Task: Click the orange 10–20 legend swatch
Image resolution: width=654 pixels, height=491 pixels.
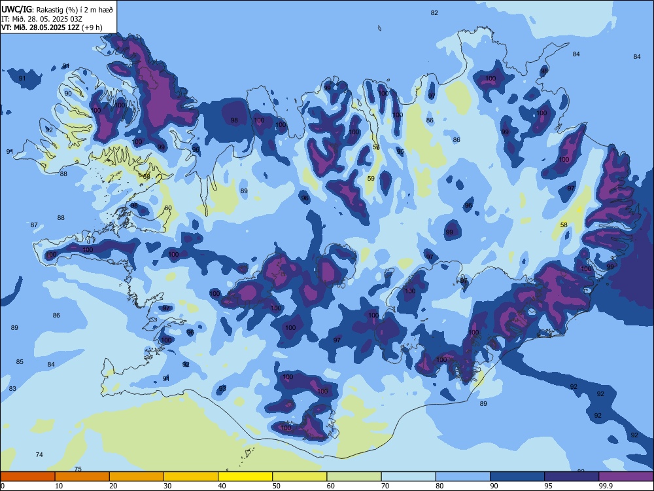Action: coord(82,477)
